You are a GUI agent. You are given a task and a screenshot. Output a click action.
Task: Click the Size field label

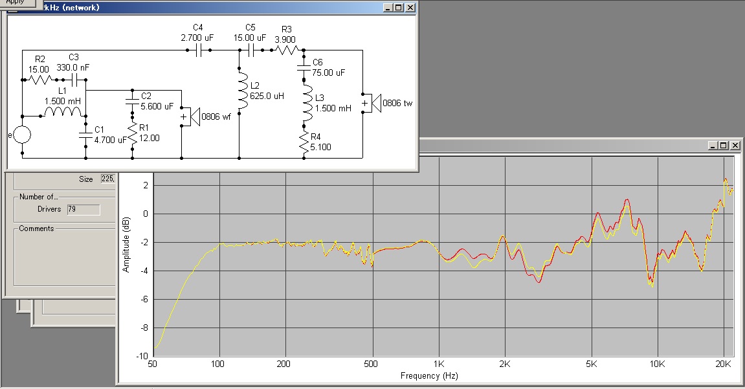pyautogui.click(x=86, y=179)
